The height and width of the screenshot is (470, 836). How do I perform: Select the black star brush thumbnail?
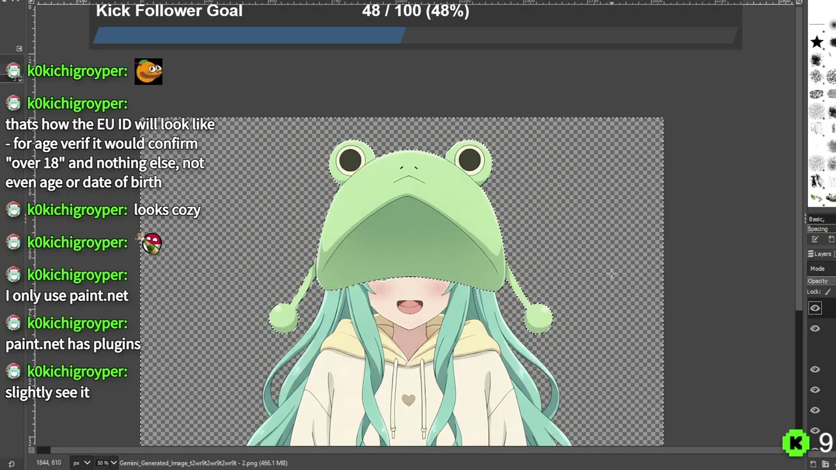coord(816,42)
